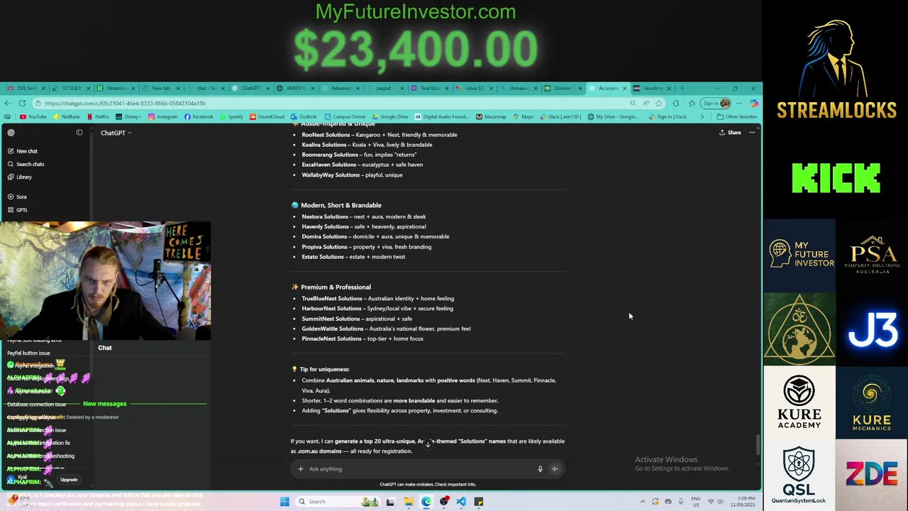This screenshot has width=908, height=511.
Task: Click the page vertical scrollbar thumb
Action: pyautogui.click(x=758, y=444)
